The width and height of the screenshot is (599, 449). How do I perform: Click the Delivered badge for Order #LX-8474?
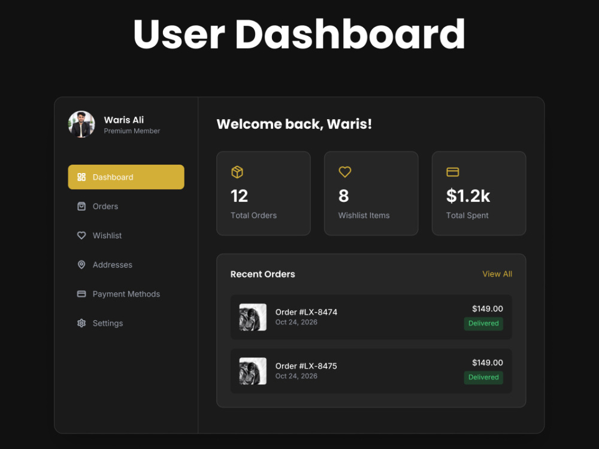point(483,323)
